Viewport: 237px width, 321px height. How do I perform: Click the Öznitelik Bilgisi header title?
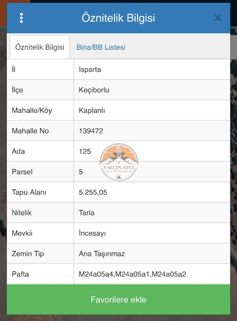pos(118,18)
